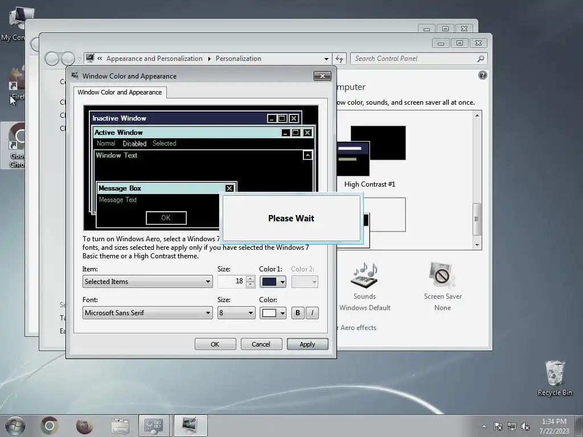Expand the address bar history dropdown
This screenshot has width=583, height=437.
coord(326,59)
